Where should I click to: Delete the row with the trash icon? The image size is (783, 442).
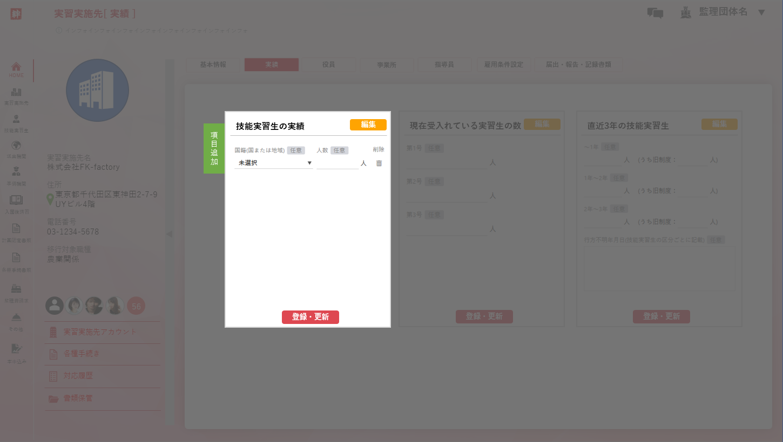[379, 163]
